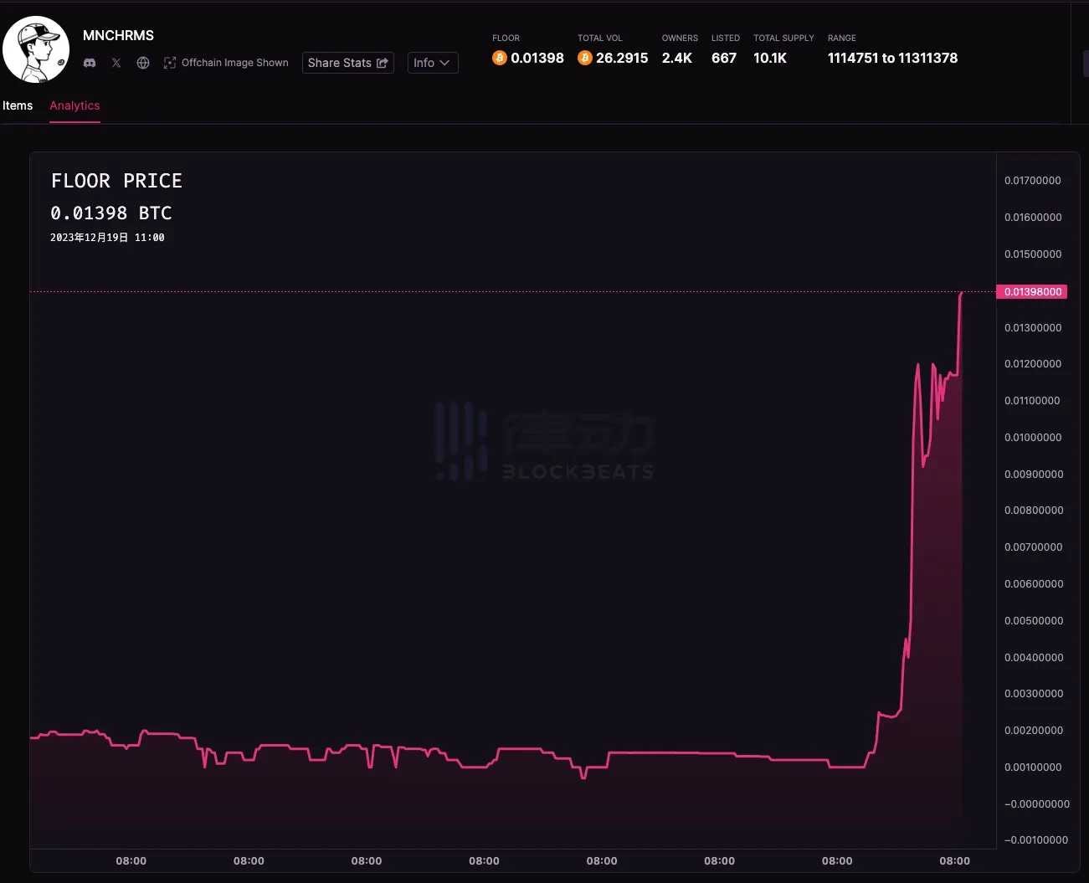Click the Bitcoin icon beside total volume

pyautogui.click(x=585, y=58)
